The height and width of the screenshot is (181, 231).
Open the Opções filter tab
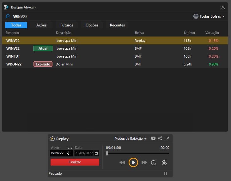coord(92,25)
